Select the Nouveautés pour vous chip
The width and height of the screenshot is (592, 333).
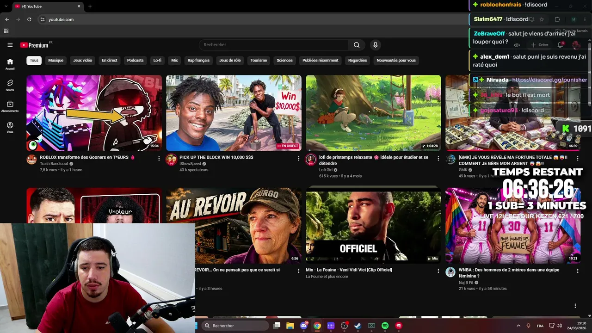tap(396, 60)
